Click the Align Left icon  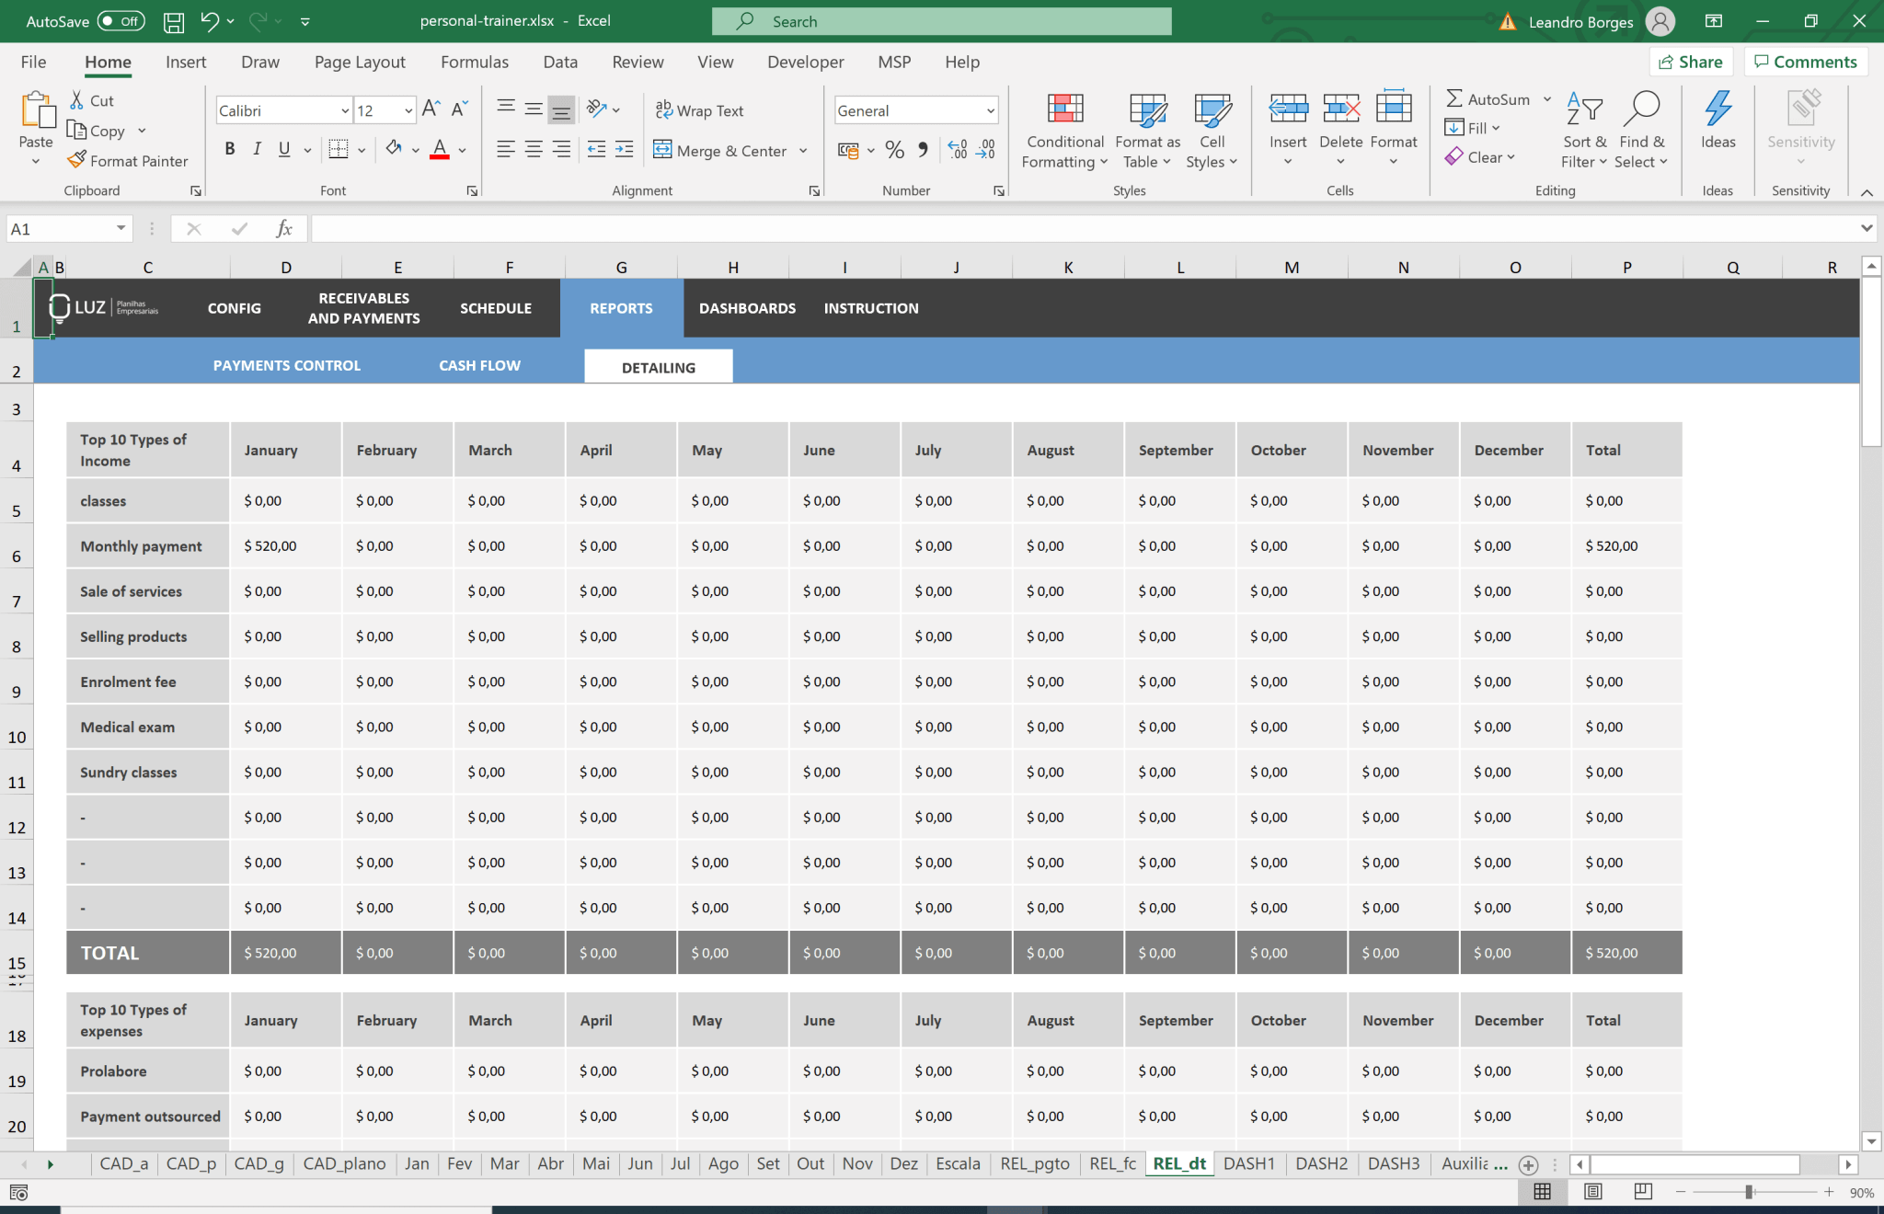(x=505, y=149)
